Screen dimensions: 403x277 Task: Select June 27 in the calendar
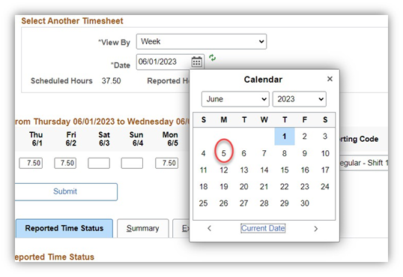pos(244,203)
